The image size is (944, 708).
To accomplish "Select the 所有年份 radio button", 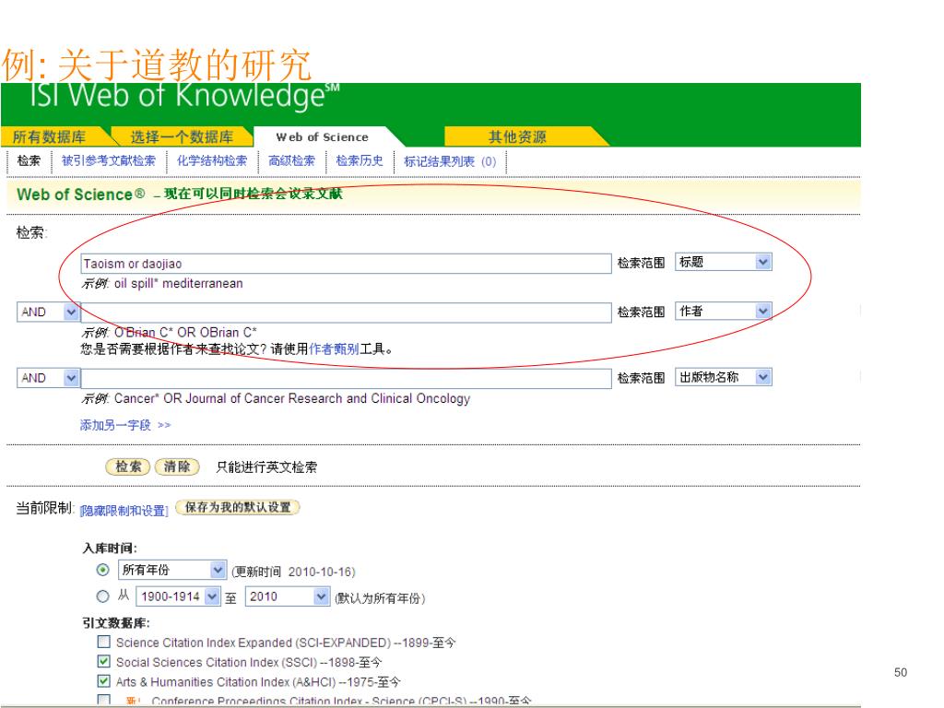I will [103, 570].
